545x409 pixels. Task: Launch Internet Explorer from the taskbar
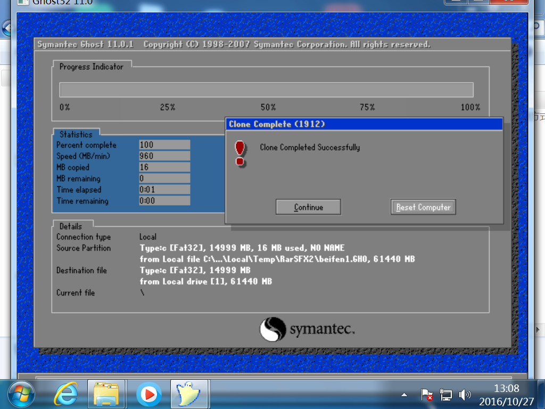tap(65, 395)
